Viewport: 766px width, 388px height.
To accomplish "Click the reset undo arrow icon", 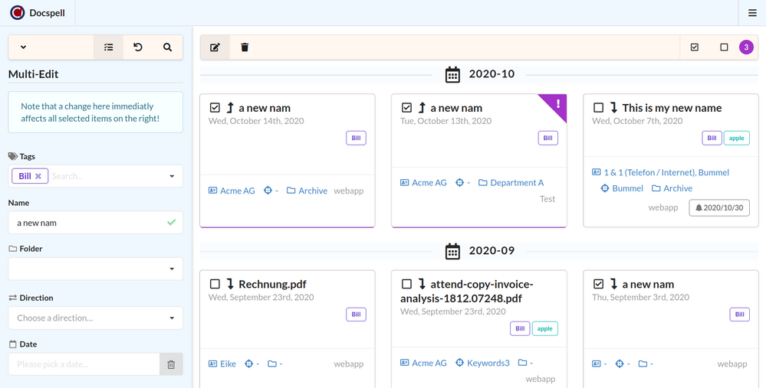I will coord(138,47).
